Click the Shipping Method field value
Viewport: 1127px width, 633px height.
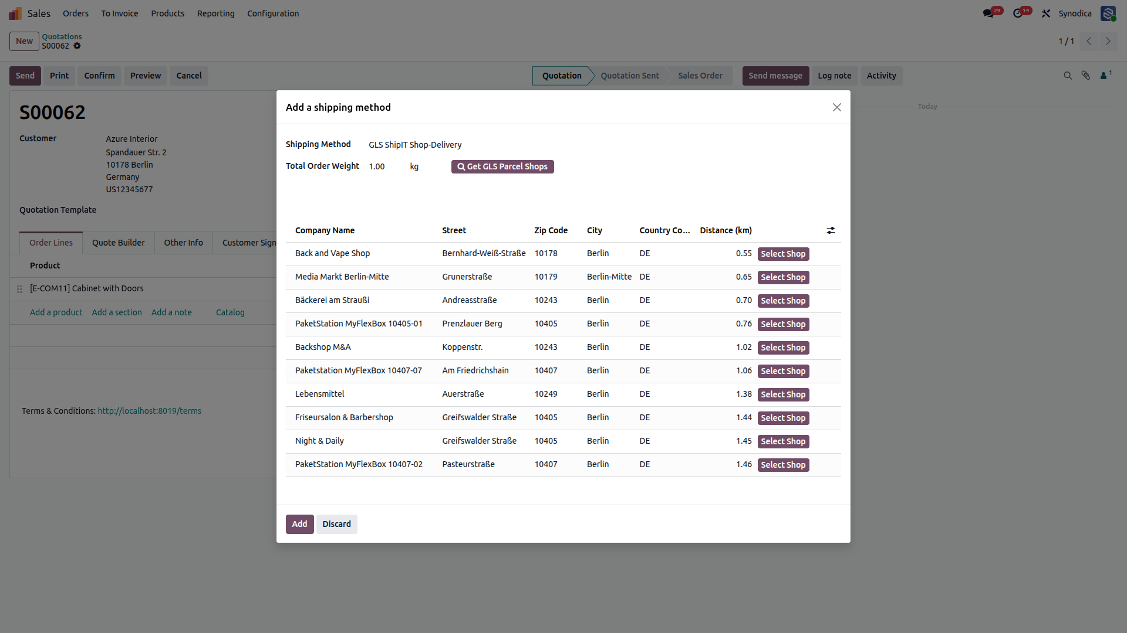(x=415, y=145)
